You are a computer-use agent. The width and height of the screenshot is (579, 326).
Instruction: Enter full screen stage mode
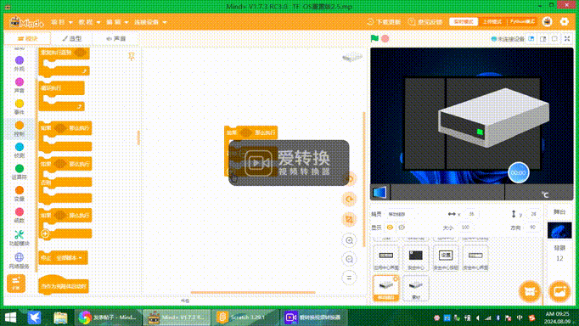tap(567, 38)
